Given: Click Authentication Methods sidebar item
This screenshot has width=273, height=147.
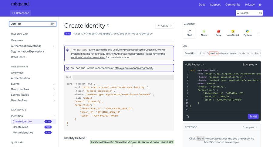Looking at the screenshot, I should pyautogui.click(x=26, y=46).
